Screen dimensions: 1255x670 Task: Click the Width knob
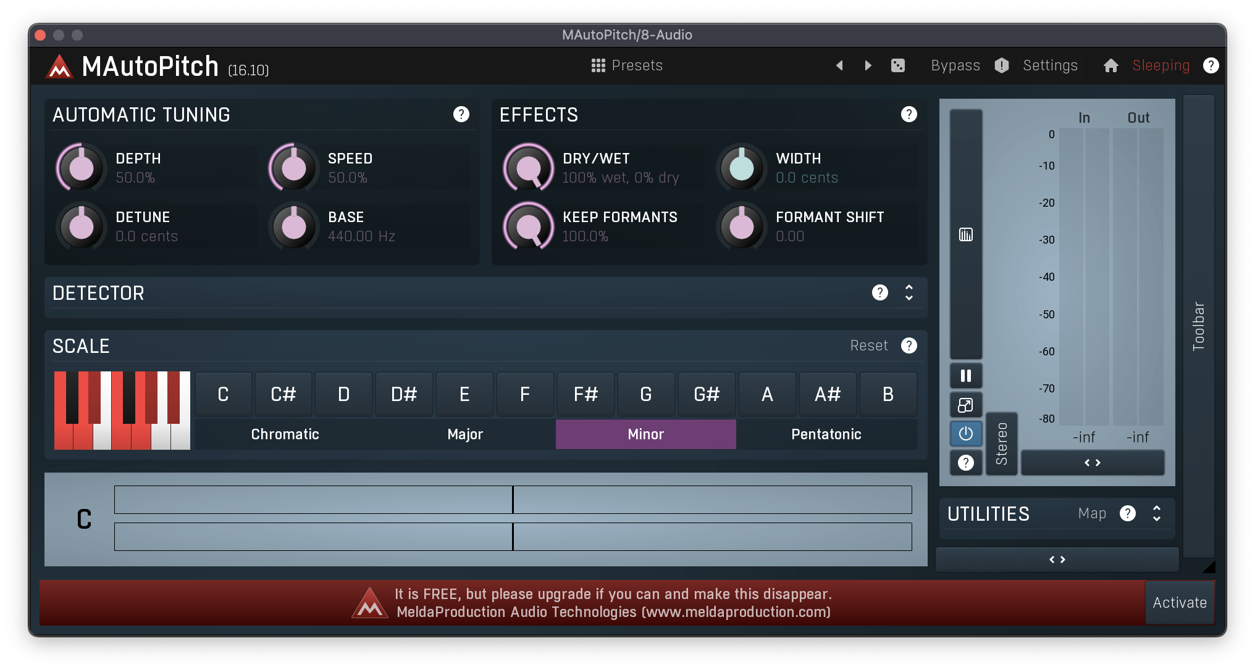click(x=742, y=168)
